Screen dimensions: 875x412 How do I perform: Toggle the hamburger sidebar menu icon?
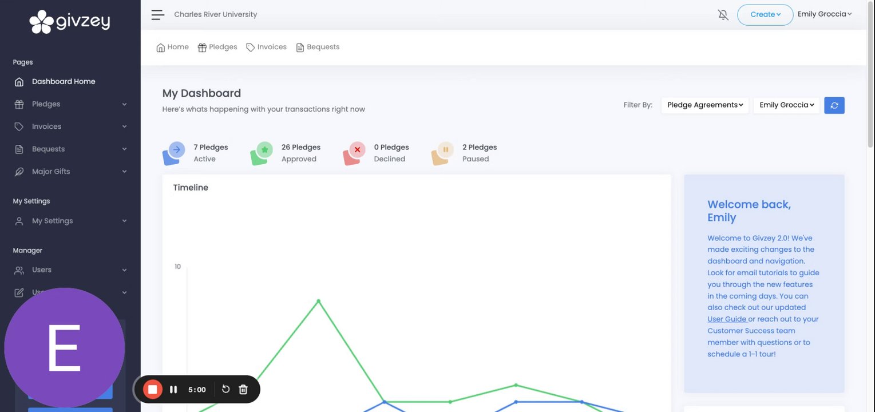pos(157,15)
